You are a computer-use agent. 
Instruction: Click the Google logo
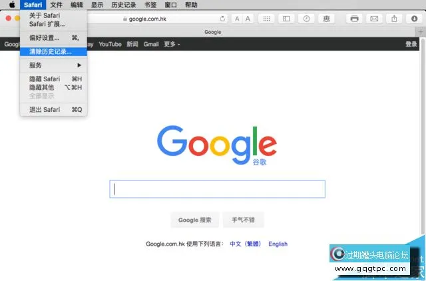(217, 145)
